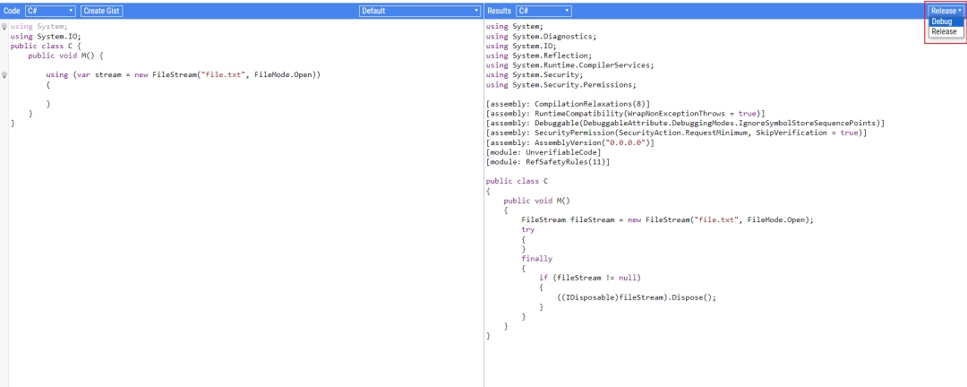Screen dimensions: 967x387
Task: Collapse the Release build mode dropdown
Action: point(946,11)
